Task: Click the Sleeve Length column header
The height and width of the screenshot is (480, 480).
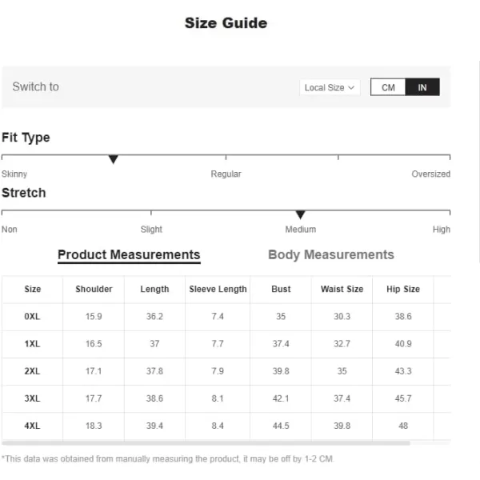Action: (218, 289)
